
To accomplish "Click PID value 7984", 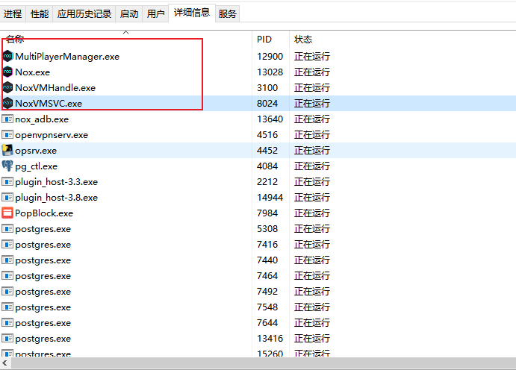I will [267, 213].
